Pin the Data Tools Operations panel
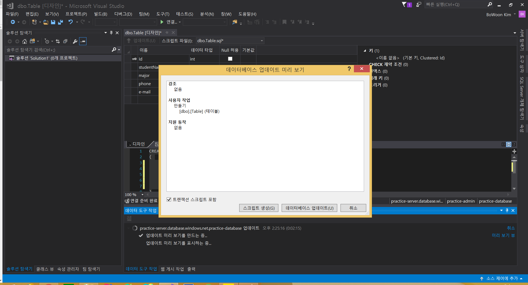Viewport: 528px width, 285px height. click(507, 210)
